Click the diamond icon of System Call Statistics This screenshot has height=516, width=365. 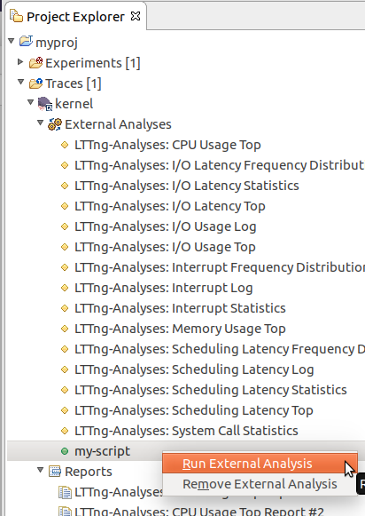coord(65,431)
